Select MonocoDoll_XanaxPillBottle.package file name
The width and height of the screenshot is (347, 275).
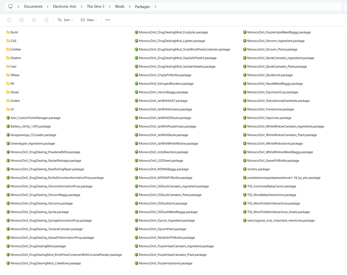pos(273,161)
